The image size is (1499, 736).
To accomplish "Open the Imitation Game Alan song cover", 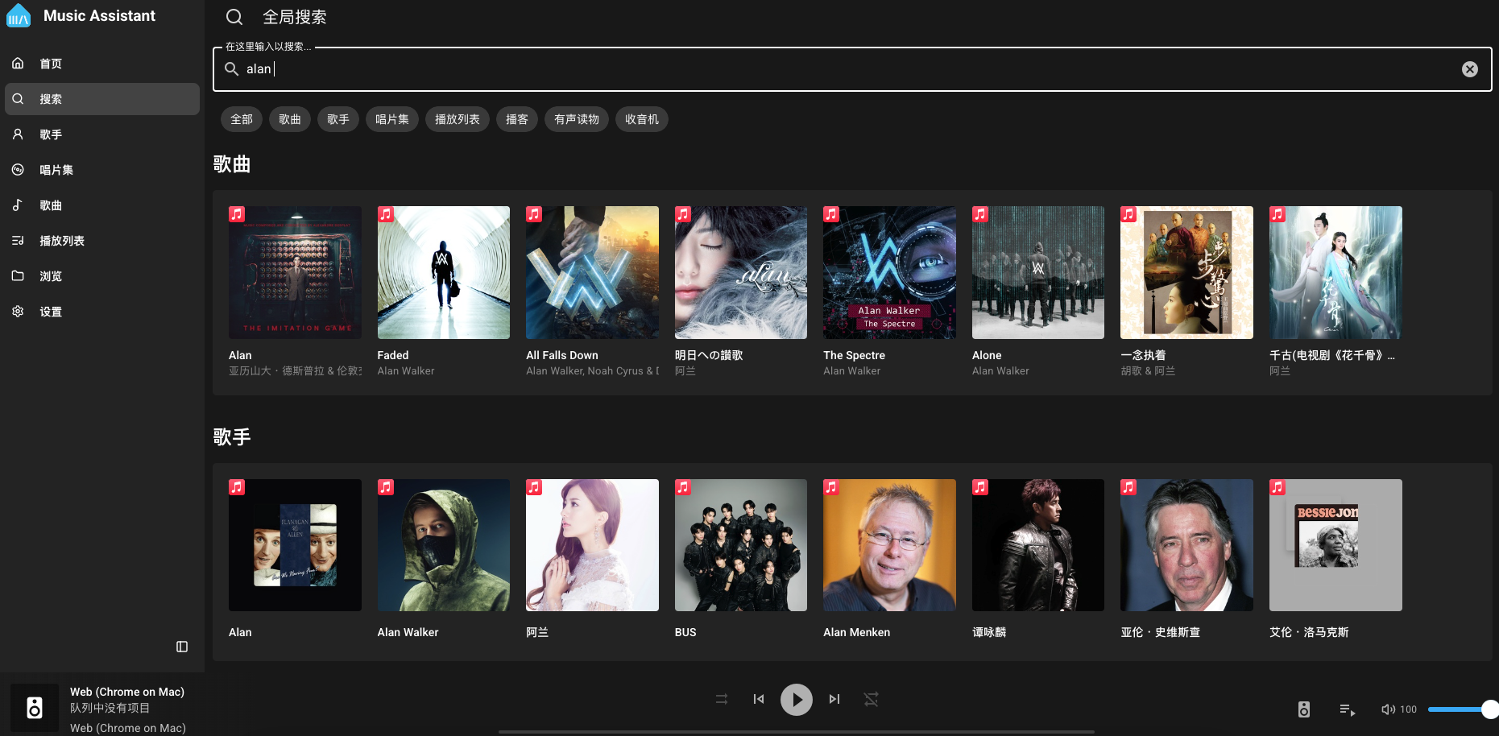I will [295, 272].
